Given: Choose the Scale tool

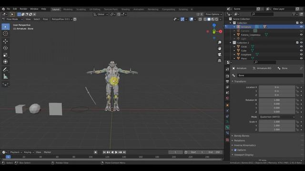Looking at the screenshot, I should point(5,55).
